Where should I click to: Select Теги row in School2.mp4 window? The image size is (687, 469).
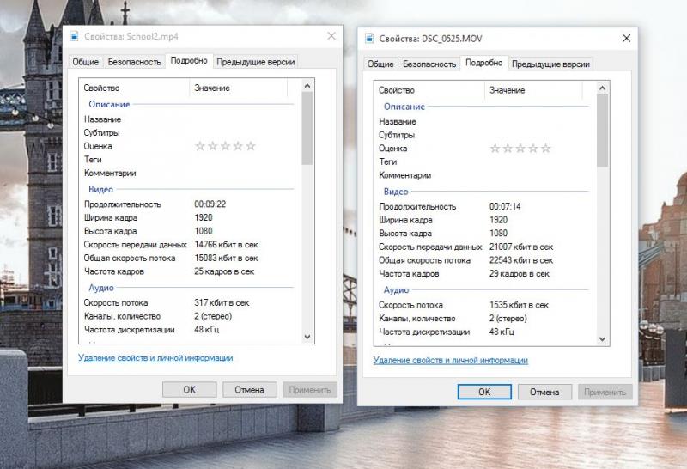click(191, 160)
